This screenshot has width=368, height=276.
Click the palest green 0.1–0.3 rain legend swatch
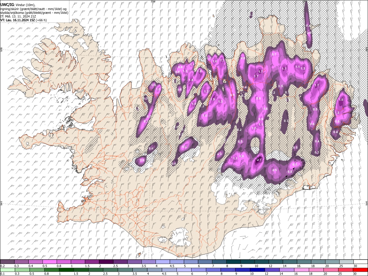(x=7, y=270)
